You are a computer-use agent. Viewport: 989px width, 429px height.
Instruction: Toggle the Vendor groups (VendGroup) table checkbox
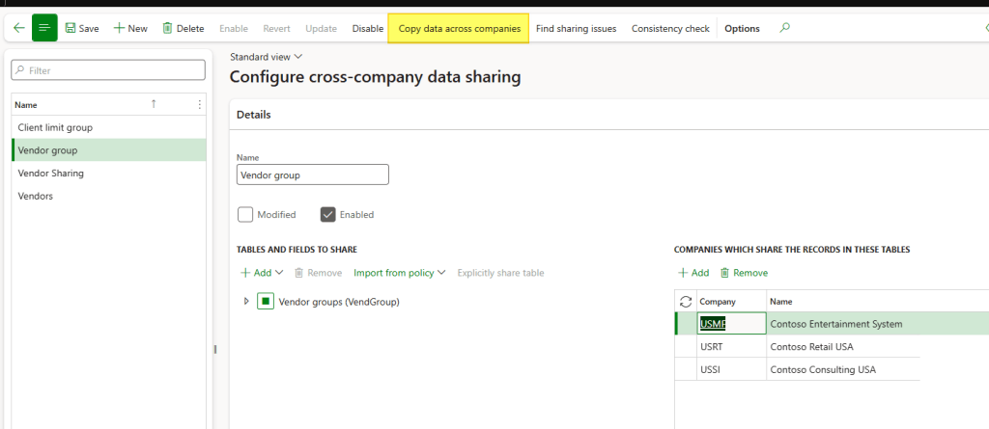(x=265, y=302)
